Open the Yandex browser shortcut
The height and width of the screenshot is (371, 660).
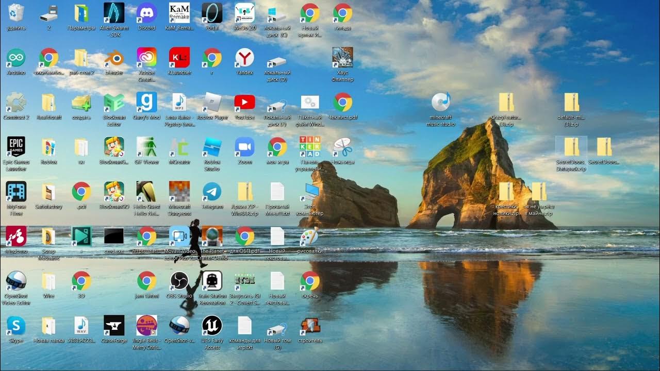[x=244, y=58]
